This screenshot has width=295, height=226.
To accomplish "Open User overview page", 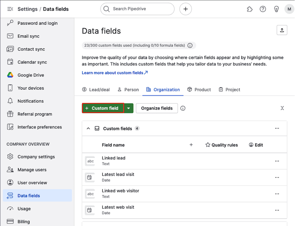I will 38,183.
